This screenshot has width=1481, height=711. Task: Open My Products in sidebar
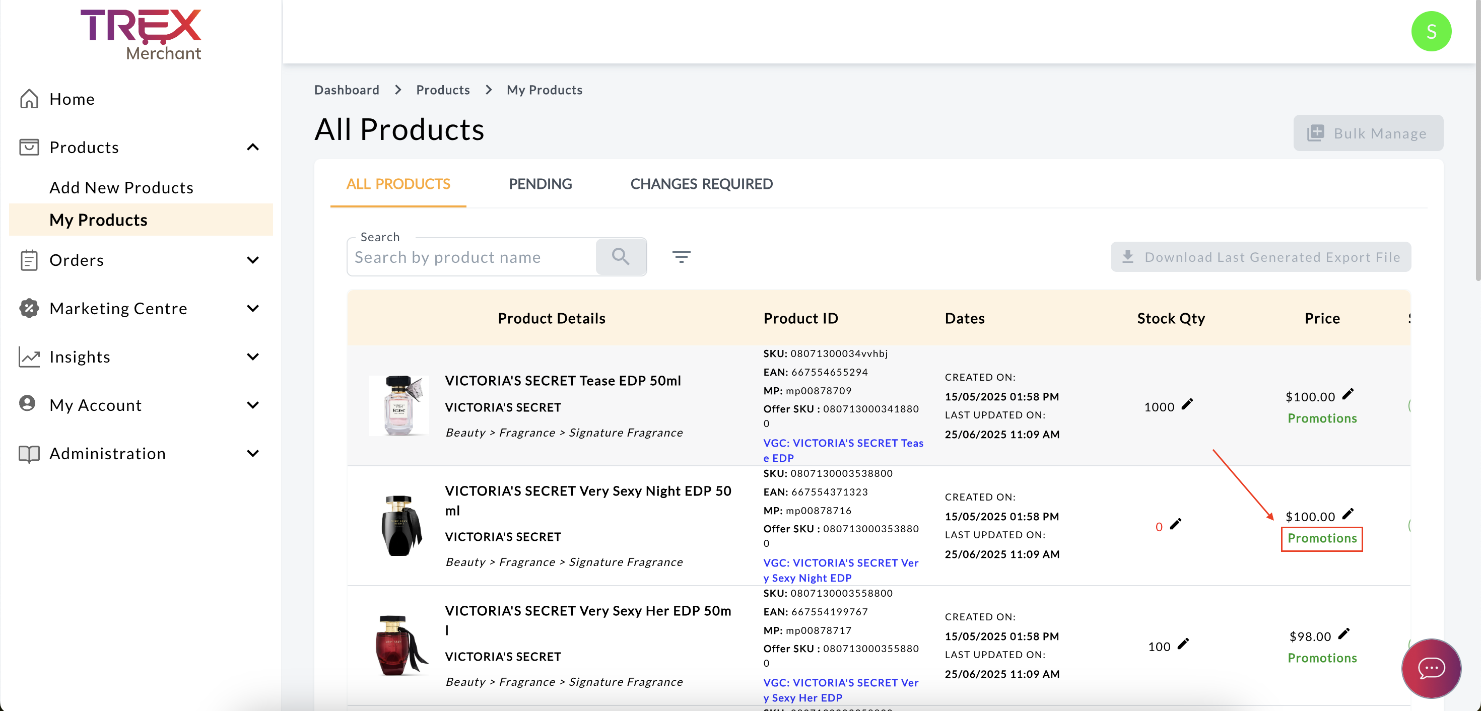coord(141,220)
